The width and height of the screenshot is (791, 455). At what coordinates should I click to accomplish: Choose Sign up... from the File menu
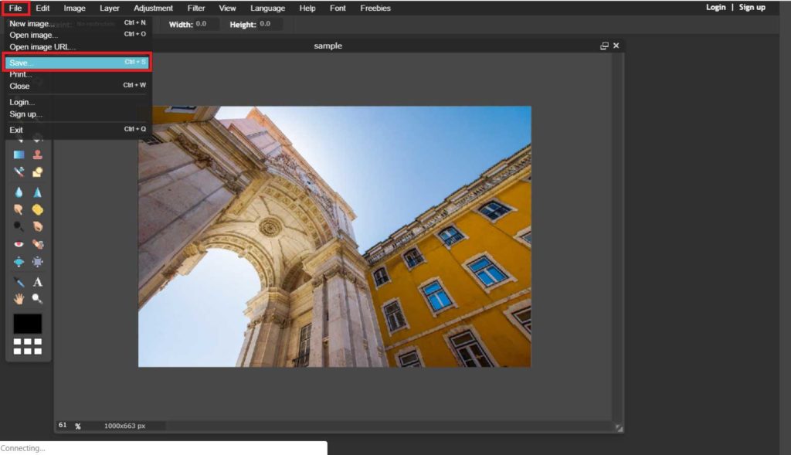(78, 114)
